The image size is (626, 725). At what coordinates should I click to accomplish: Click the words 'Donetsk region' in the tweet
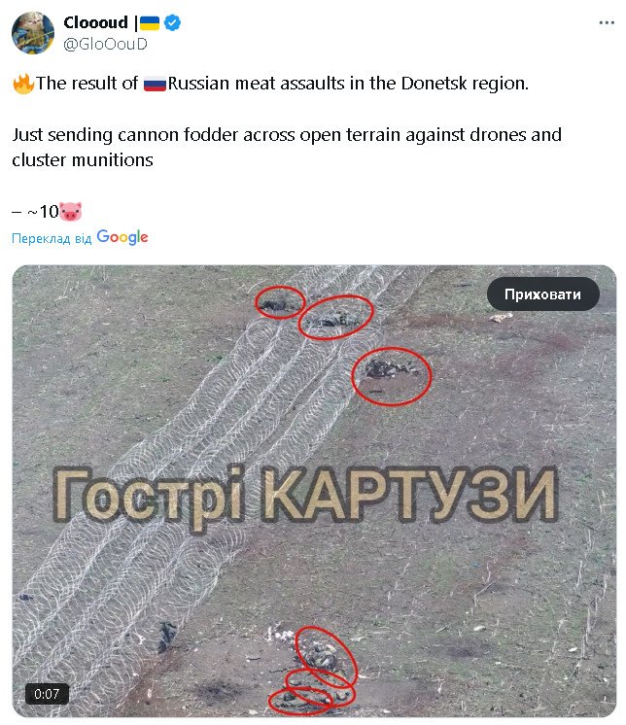click(x=465, y=84)
